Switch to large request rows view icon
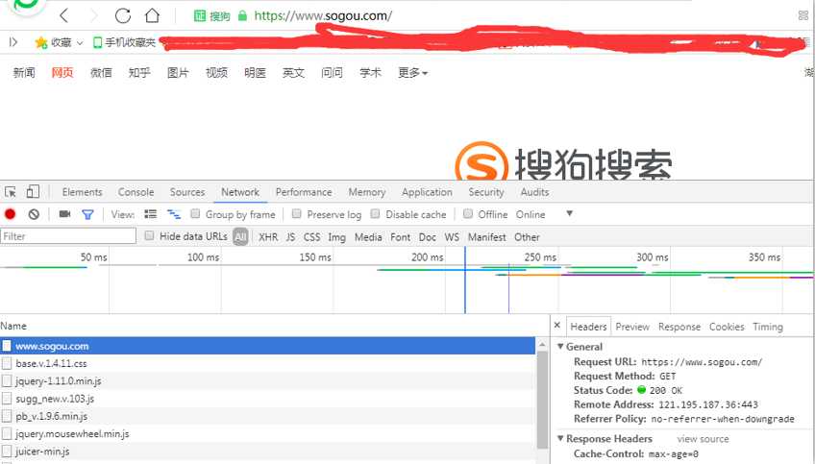This screenshot has height=464, width=815. point(150,214)
